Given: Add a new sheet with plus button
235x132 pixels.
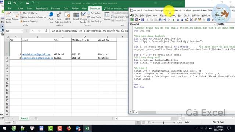Looking at the screenshot, I should click(x=36, y=118).
